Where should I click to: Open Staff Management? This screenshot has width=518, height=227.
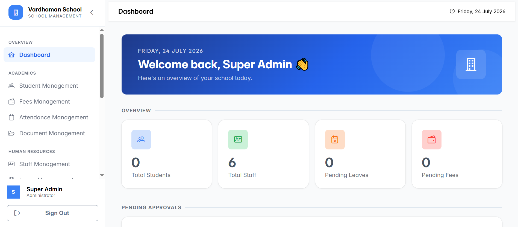click(49, 164)
